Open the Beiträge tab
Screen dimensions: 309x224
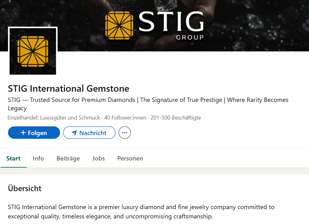pyautogui.click(x=68, y=158)
